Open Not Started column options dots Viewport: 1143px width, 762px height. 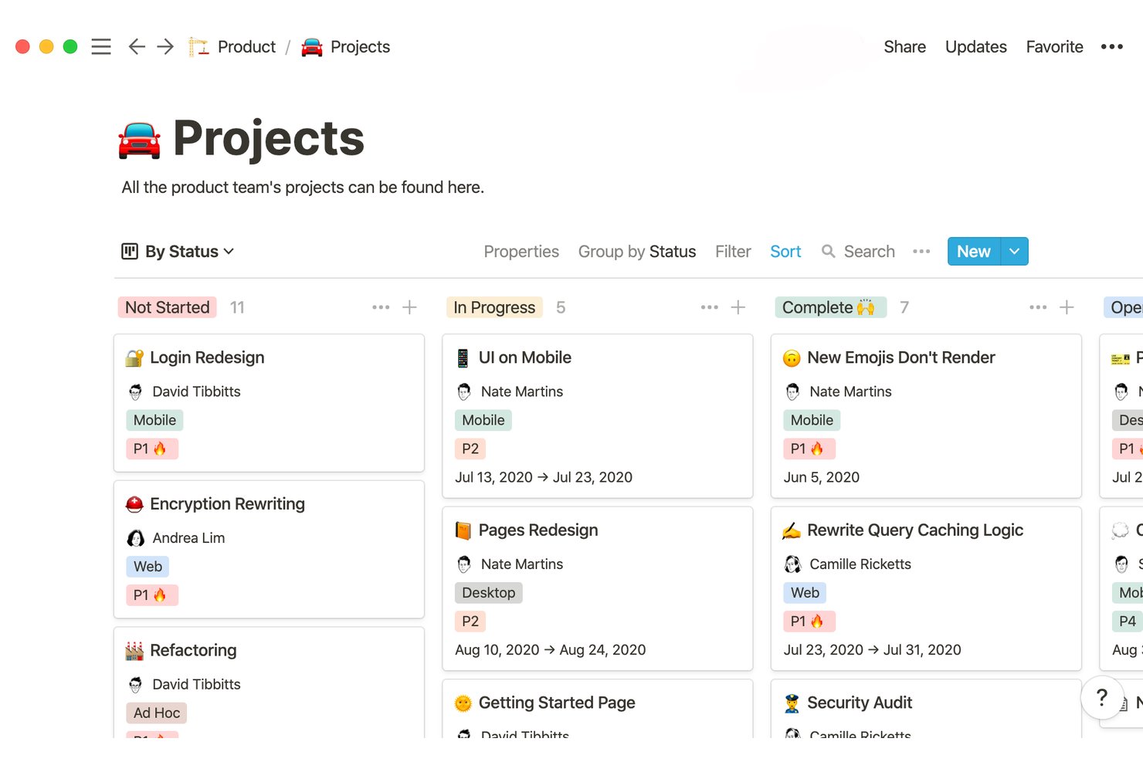tap(381, 307)
